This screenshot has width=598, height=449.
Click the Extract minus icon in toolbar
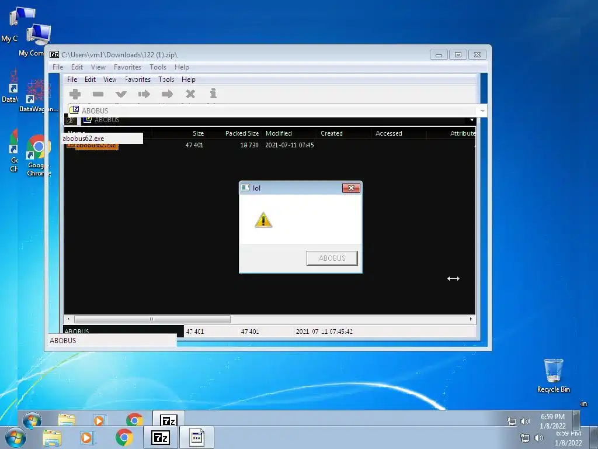pyautogui.click(x=98, y=94)
